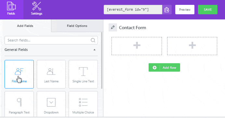Click the Preview button
The height and width of the screenshot is (118, 225).
click(185, 10)
